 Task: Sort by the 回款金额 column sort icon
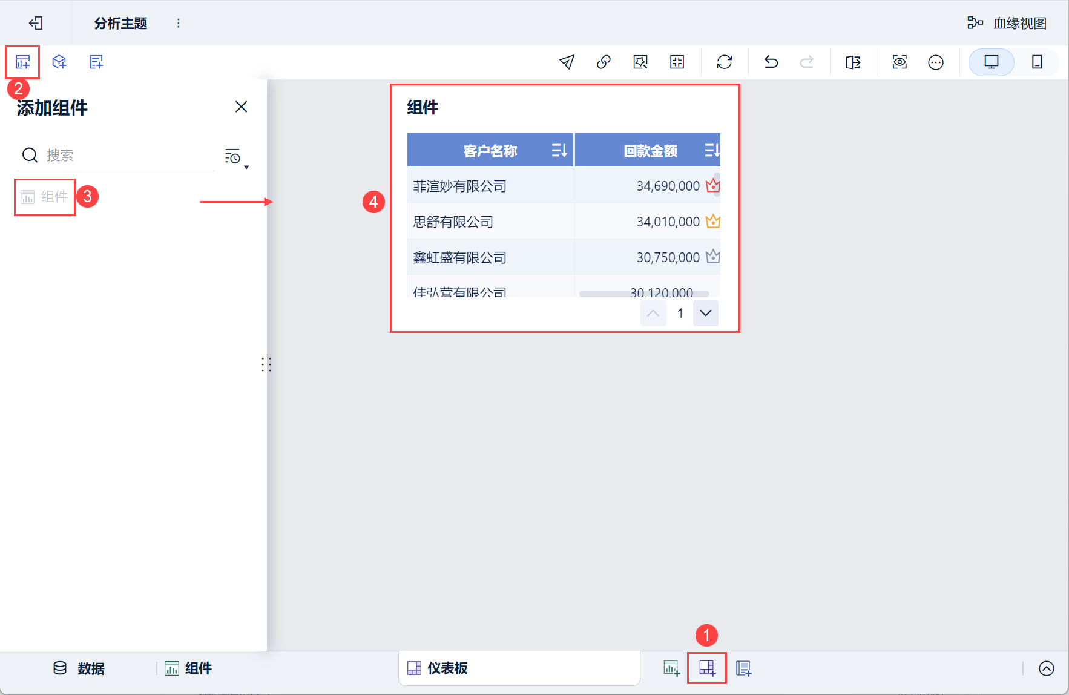[712, 151]
